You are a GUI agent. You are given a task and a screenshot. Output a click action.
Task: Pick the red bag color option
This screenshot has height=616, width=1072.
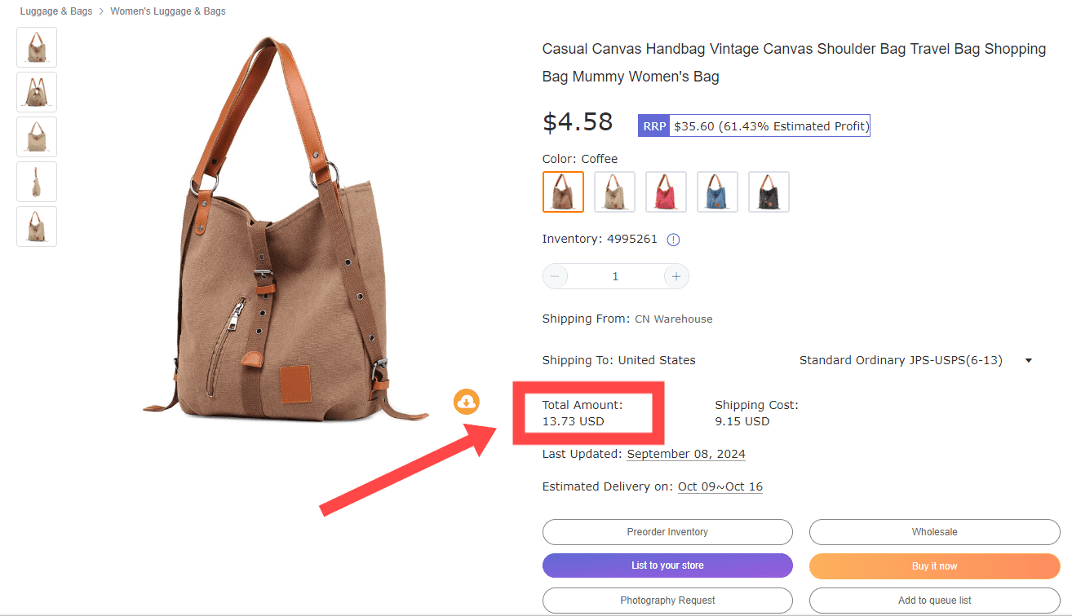(x=666, y=192)
